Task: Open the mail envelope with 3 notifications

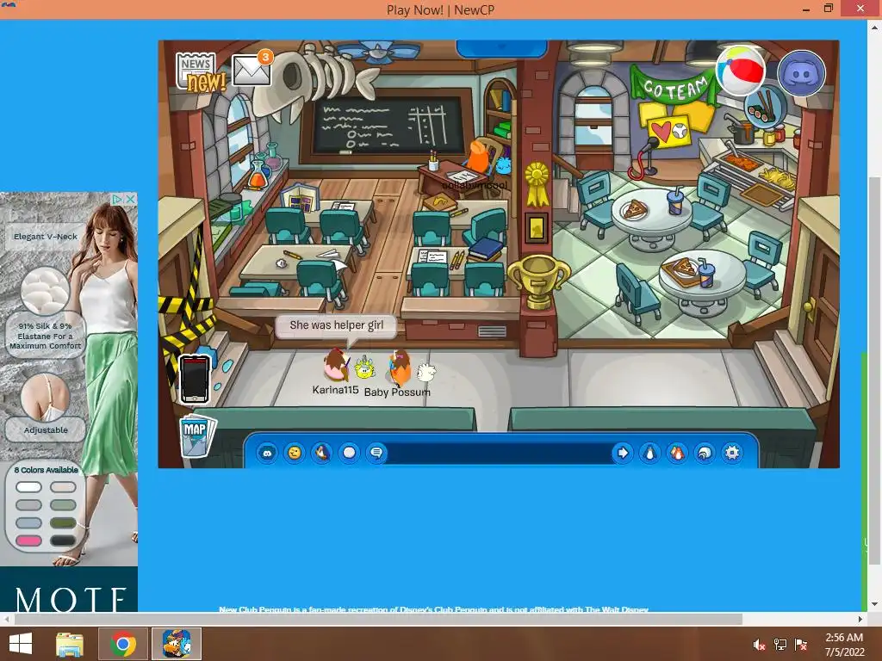Action: coord(252,69)
